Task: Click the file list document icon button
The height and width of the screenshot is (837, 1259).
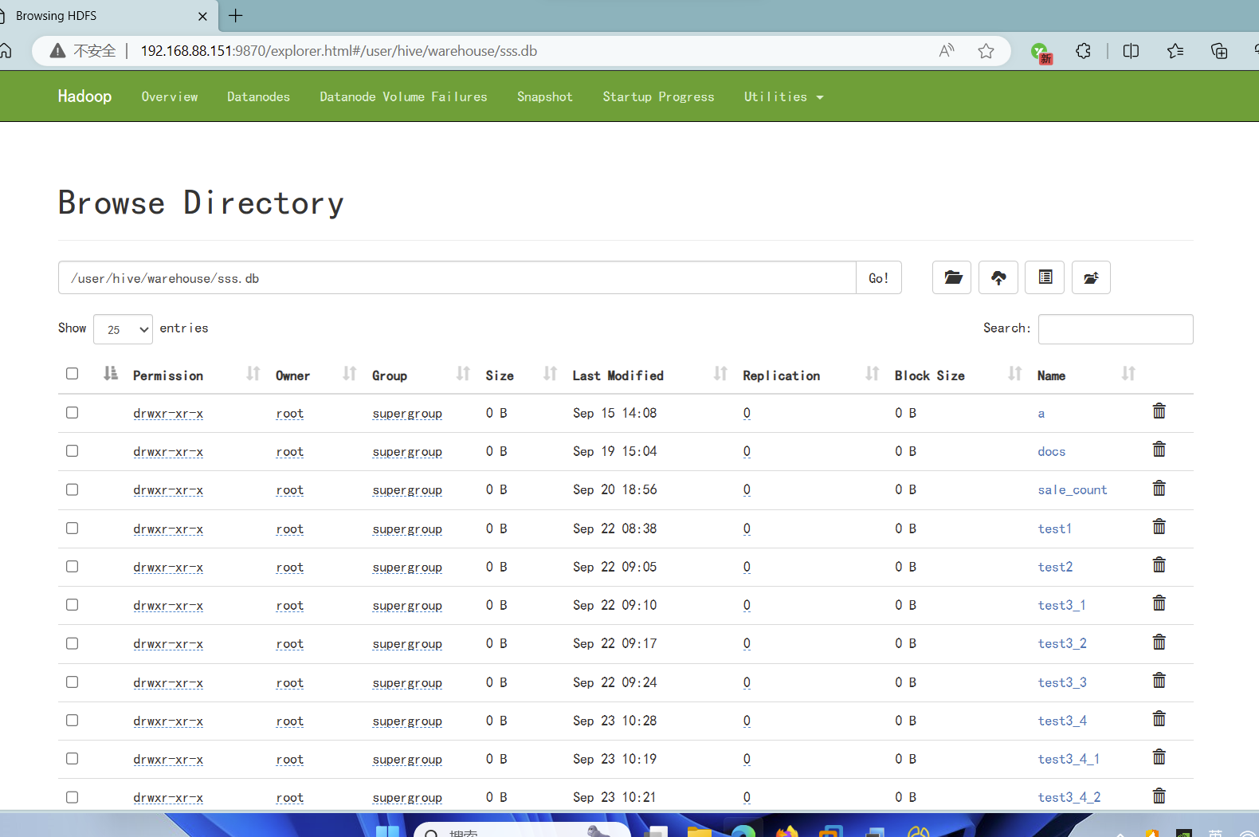Action: click(x=1045, y=277)
